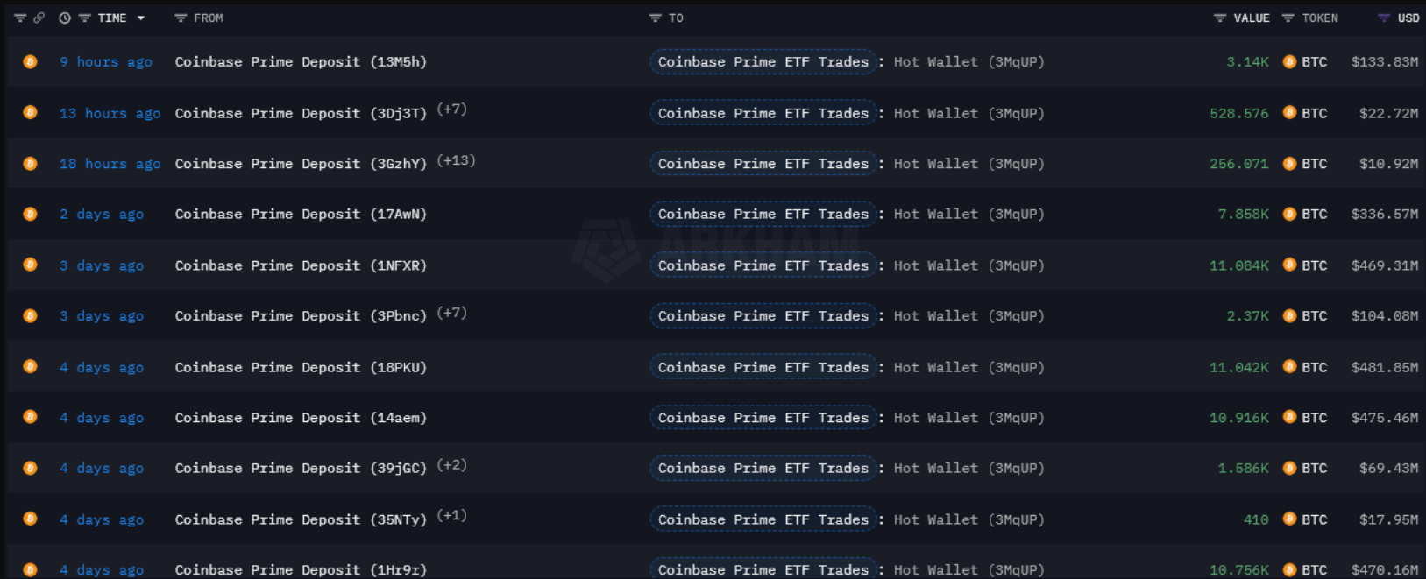Screen dimensions: 1426x579
Task: Click the Bitcoin icon on the 9 hours ago row
Action: (30, 61)
